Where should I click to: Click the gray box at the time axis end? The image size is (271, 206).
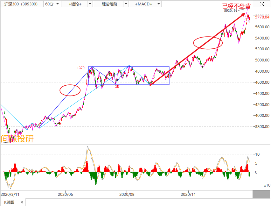pos(261,194)
